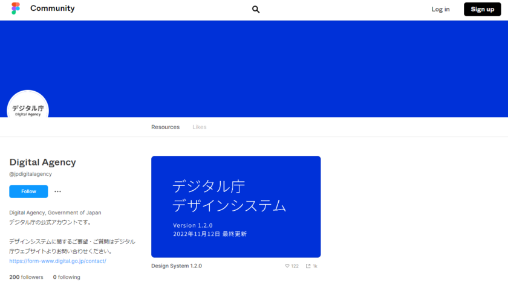Click the Log in link

pos(440,9)
